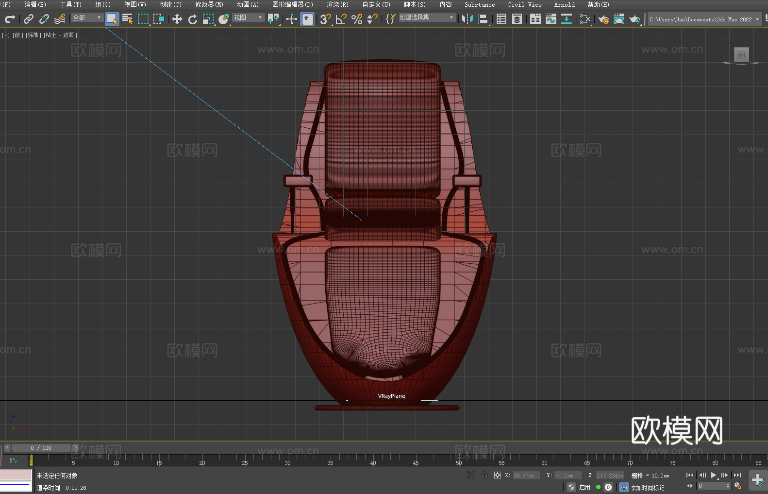Go to end frame button
The width and height of the screenshot is (768, 494).
(x=737, y=475)
